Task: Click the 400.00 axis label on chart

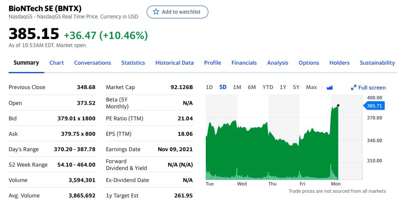Action: pos(374,98)
